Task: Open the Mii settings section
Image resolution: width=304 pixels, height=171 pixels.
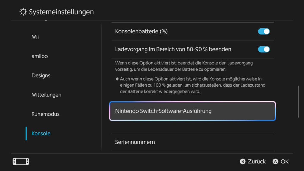Action: pyautogui.click(x=35, y=37)
